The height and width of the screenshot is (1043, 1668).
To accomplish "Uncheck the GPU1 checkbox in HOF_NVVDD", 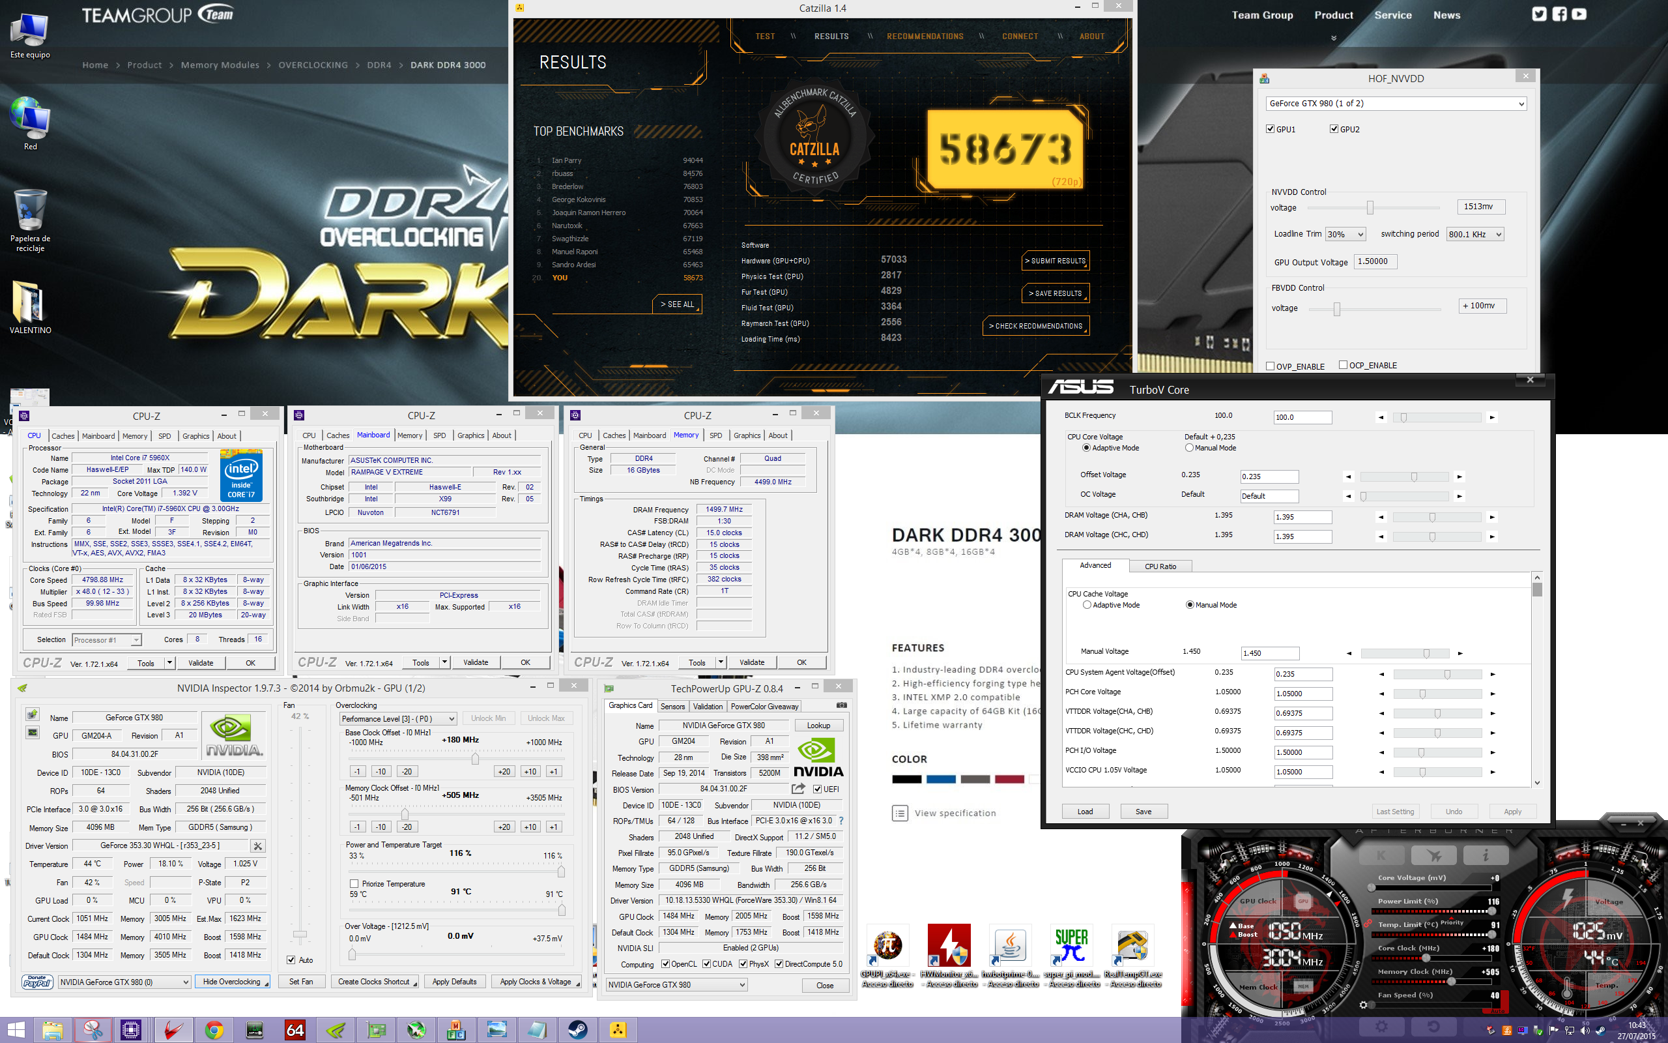I will (x=1271, y=129).
